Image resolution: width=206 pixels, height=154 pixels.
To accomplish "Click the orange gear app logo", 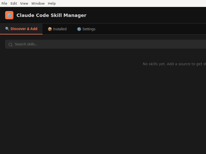I will pyautogui.click(x=9, y=15).
